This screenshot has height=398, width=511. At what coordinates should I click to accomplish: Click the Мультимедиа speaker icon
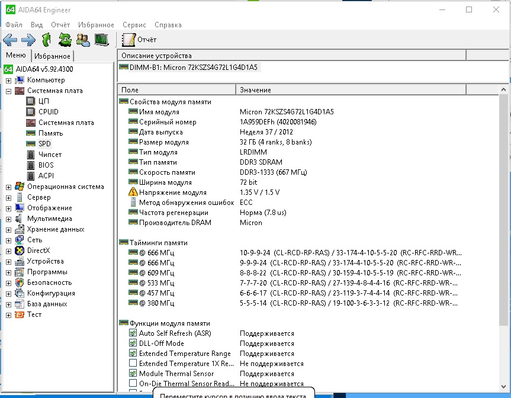tap(19, 219)
